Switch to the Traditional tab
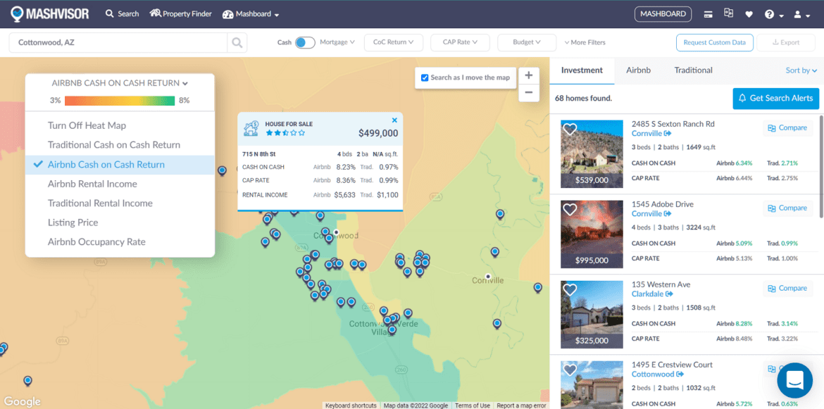The width and height of the screenshot is (824, 409). (x=692, y=70)
